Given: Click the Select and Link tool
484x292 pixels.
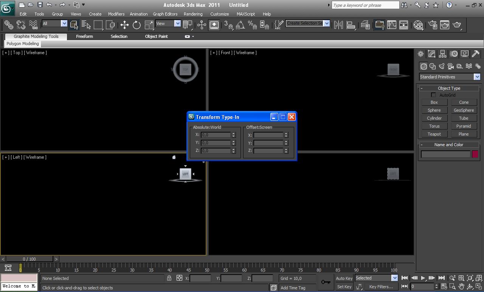Looking at the screenshot, I should (x=8, y=25).
